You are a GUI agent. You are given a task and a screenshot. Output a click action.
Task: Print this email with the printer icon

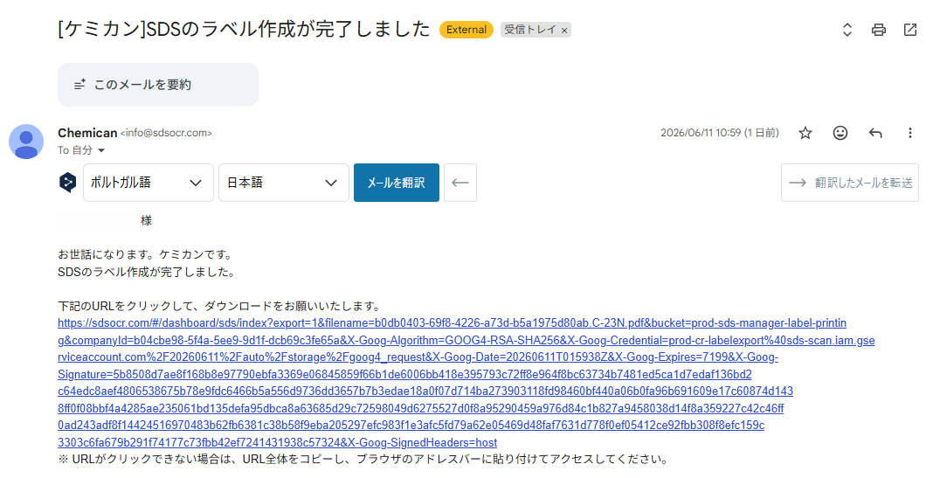878,30
